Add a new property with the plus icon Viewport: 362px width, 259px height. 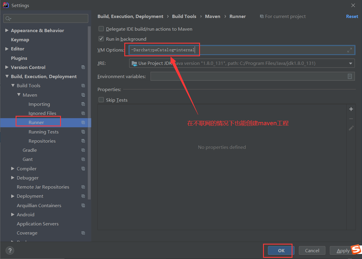point(351,109)
